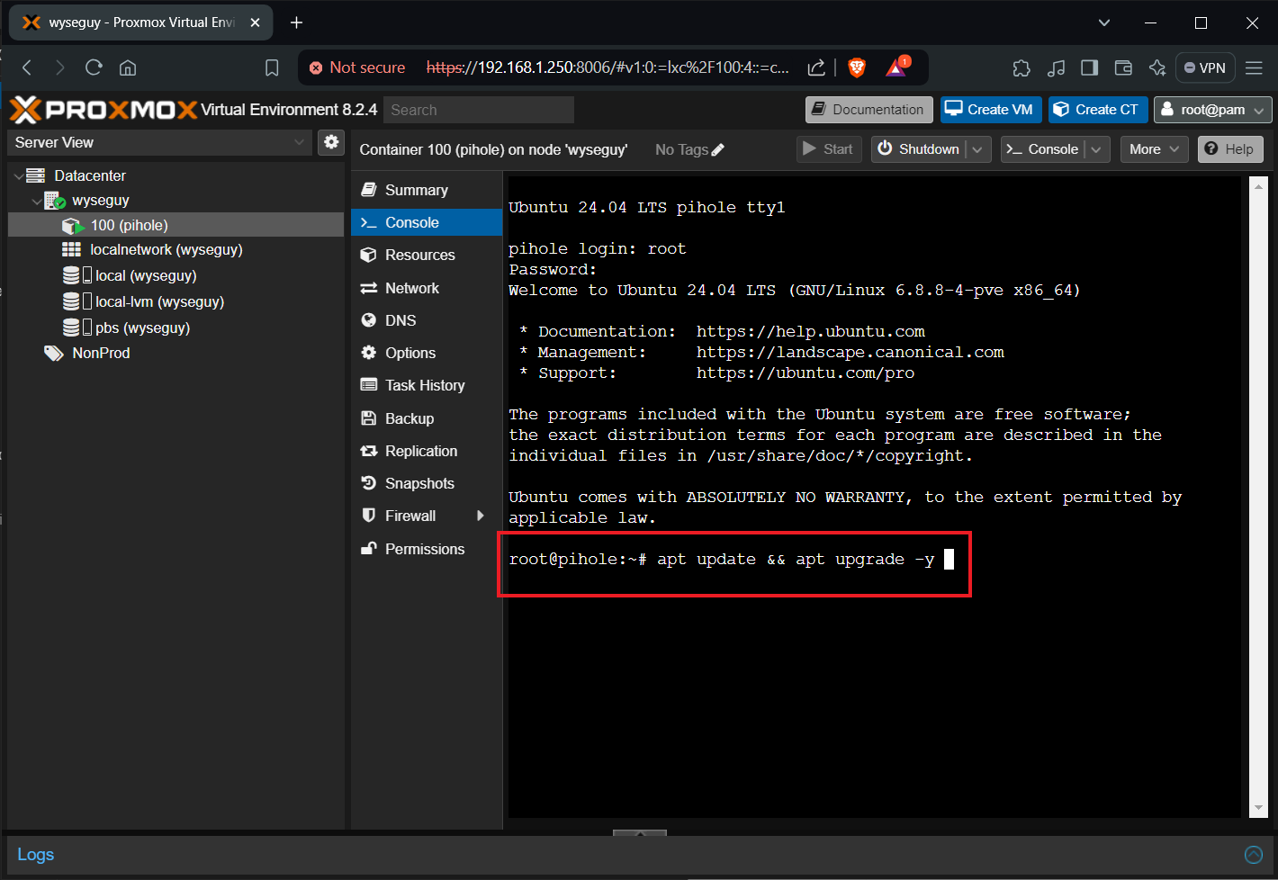Viewport: 1278px width, 880px height.
Task: Collapse the Datacenter tree node
Action: click(x=19, y=176)
